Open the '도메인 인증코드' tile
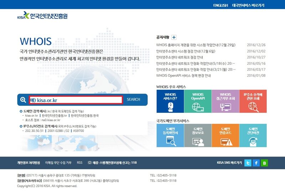The image size is (285, 194). (226, 136)
